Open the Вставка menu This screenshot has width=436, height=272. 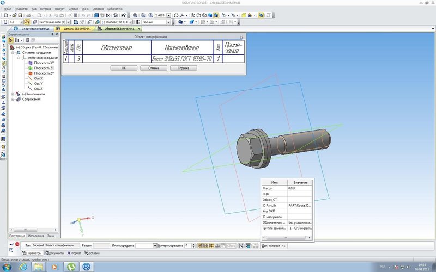tap(45, 9)
